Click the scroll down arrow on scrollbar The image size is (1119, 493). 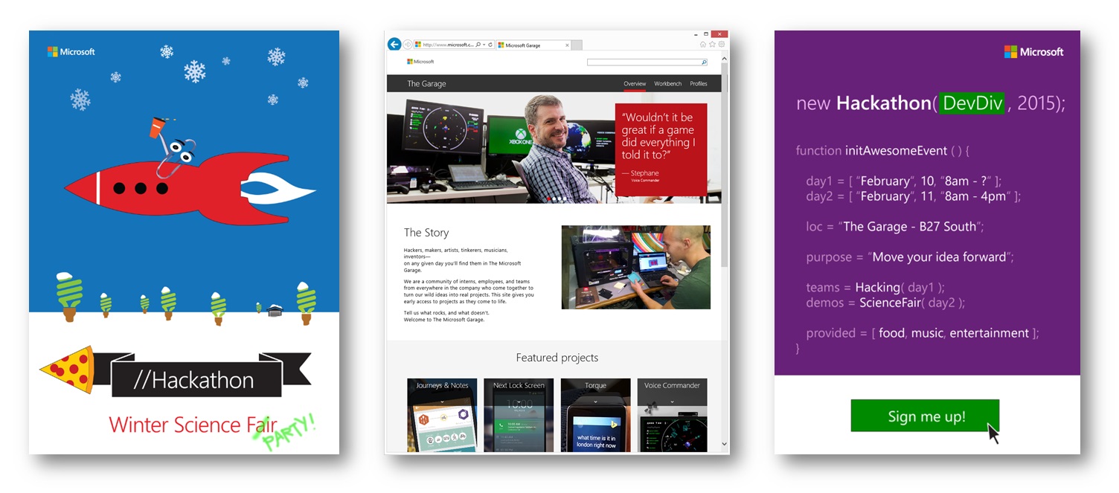(725, 444)
